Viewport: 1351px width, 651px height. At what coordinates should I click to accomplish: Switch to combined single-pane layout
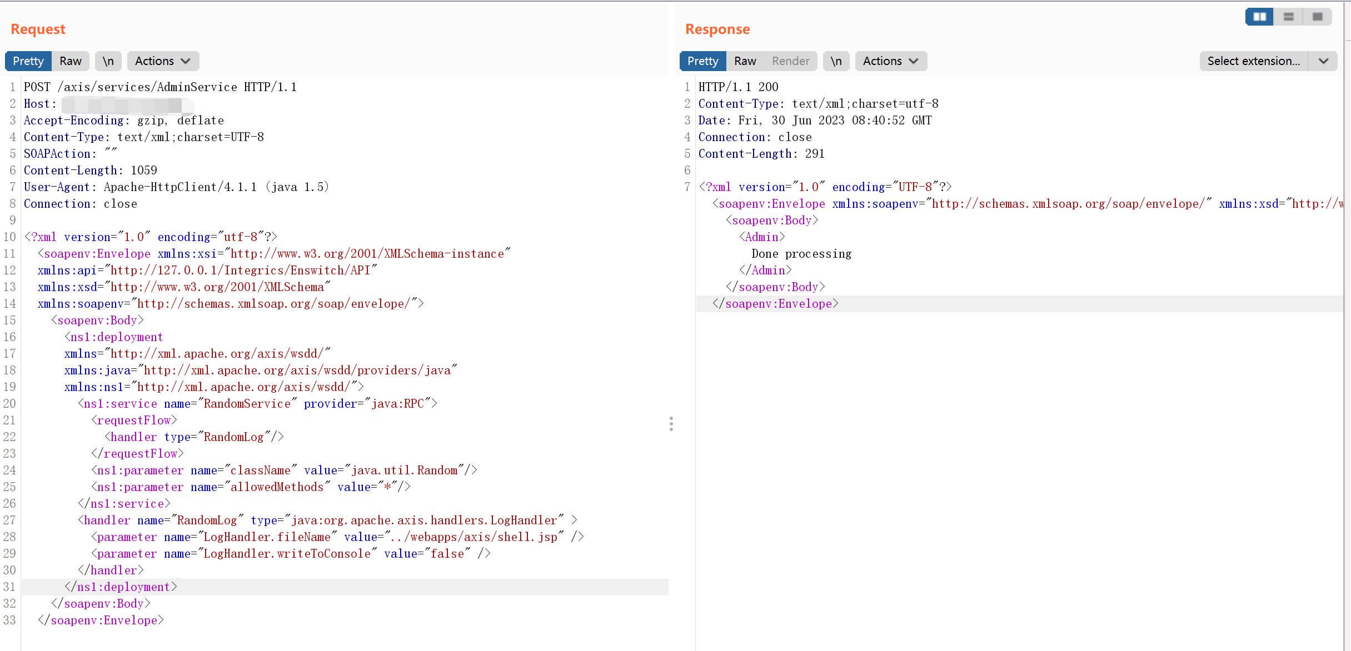pyautogui.click(x=1317, y=17)
